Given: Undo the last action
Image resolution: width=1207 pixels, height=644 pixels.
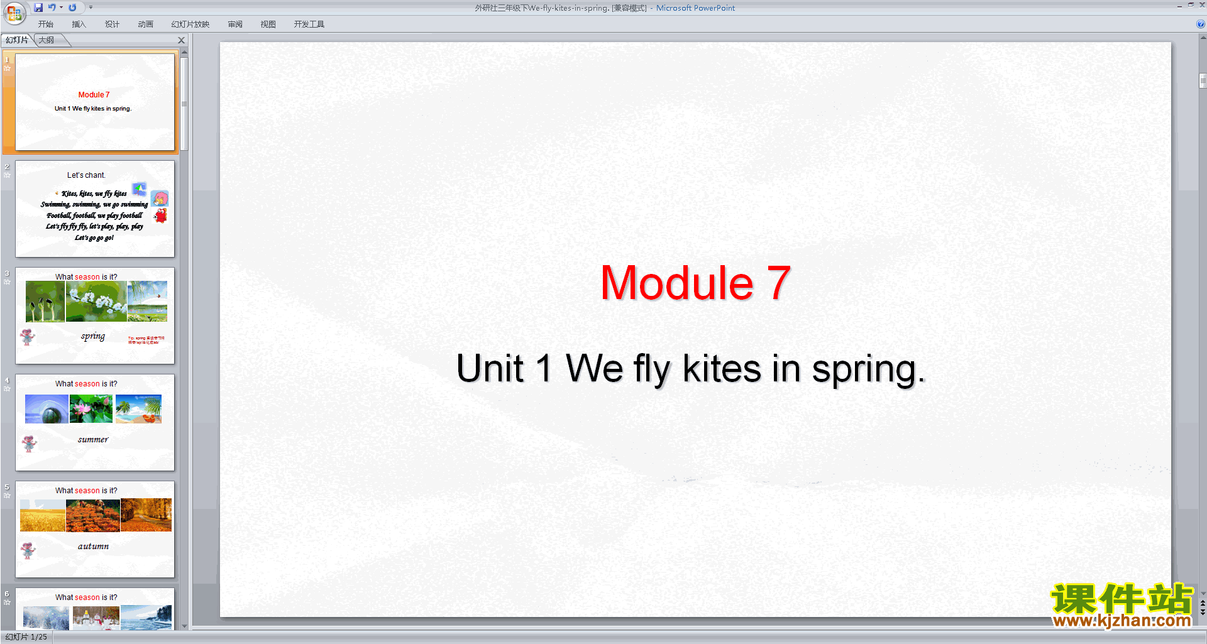Looking at the screenshot, I should click(x=52, y=8).
